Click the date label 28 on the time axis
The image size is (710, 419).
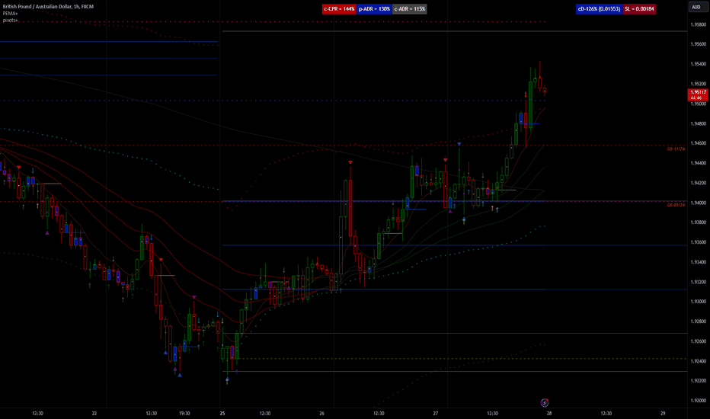pos(549,413)
